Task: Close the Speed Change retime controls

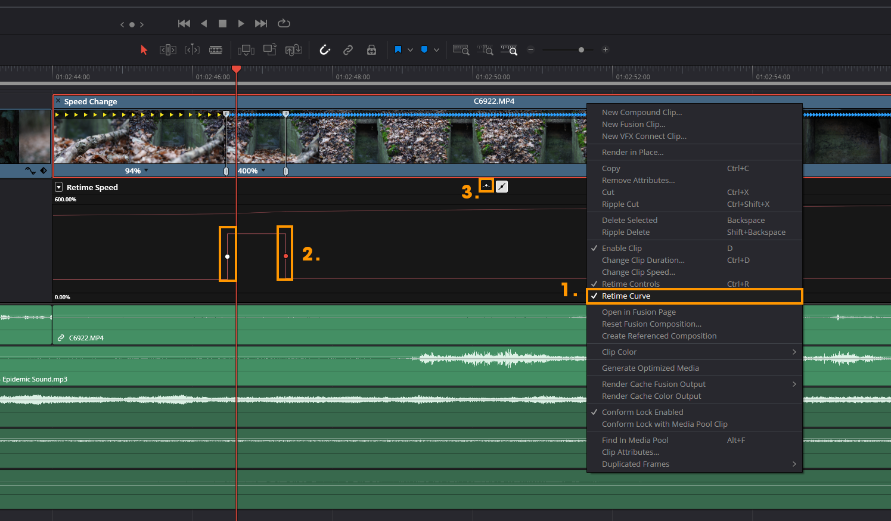Action: pos(58,101)
